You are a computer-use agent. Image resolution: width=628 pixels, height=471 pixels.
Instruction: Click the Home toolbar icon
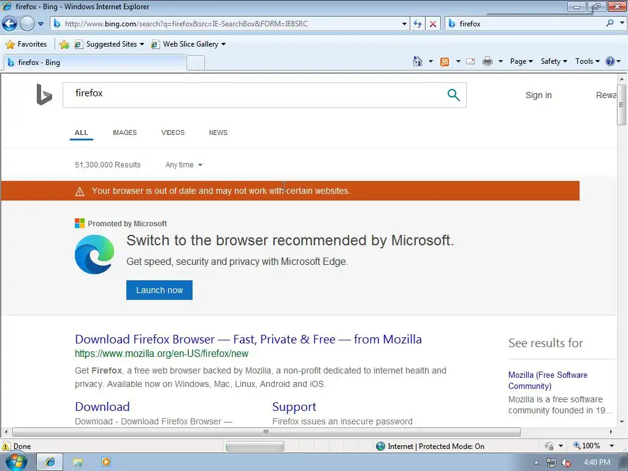pos(417,61)
